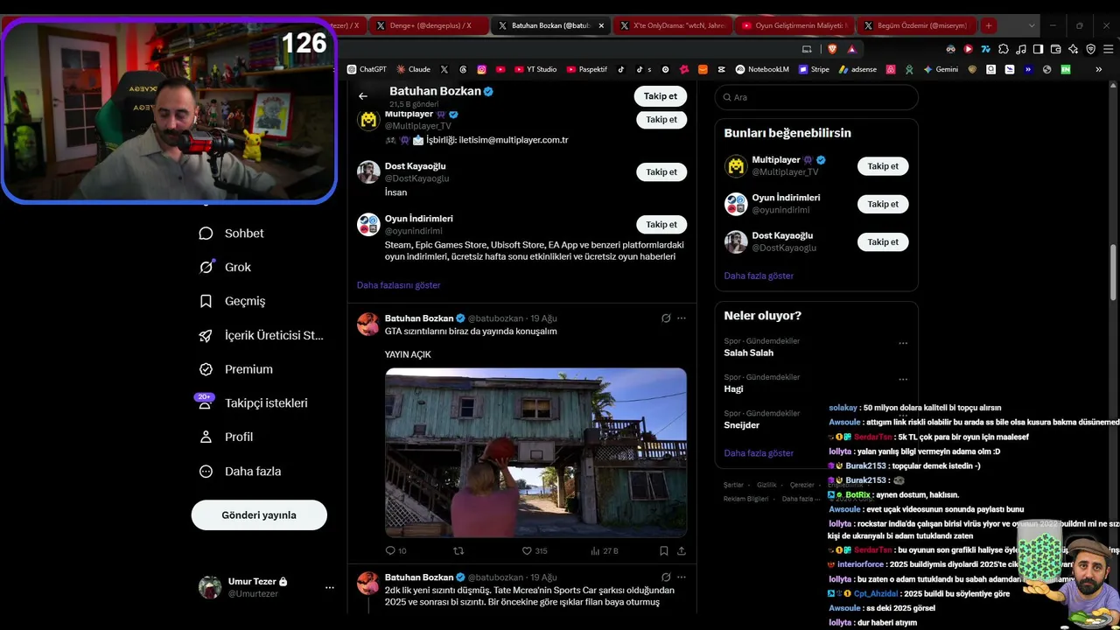Switch to the Denge+ (@dengeplus) tab
Viewport: 1120px width, 630px height.
tap(428, 25)
